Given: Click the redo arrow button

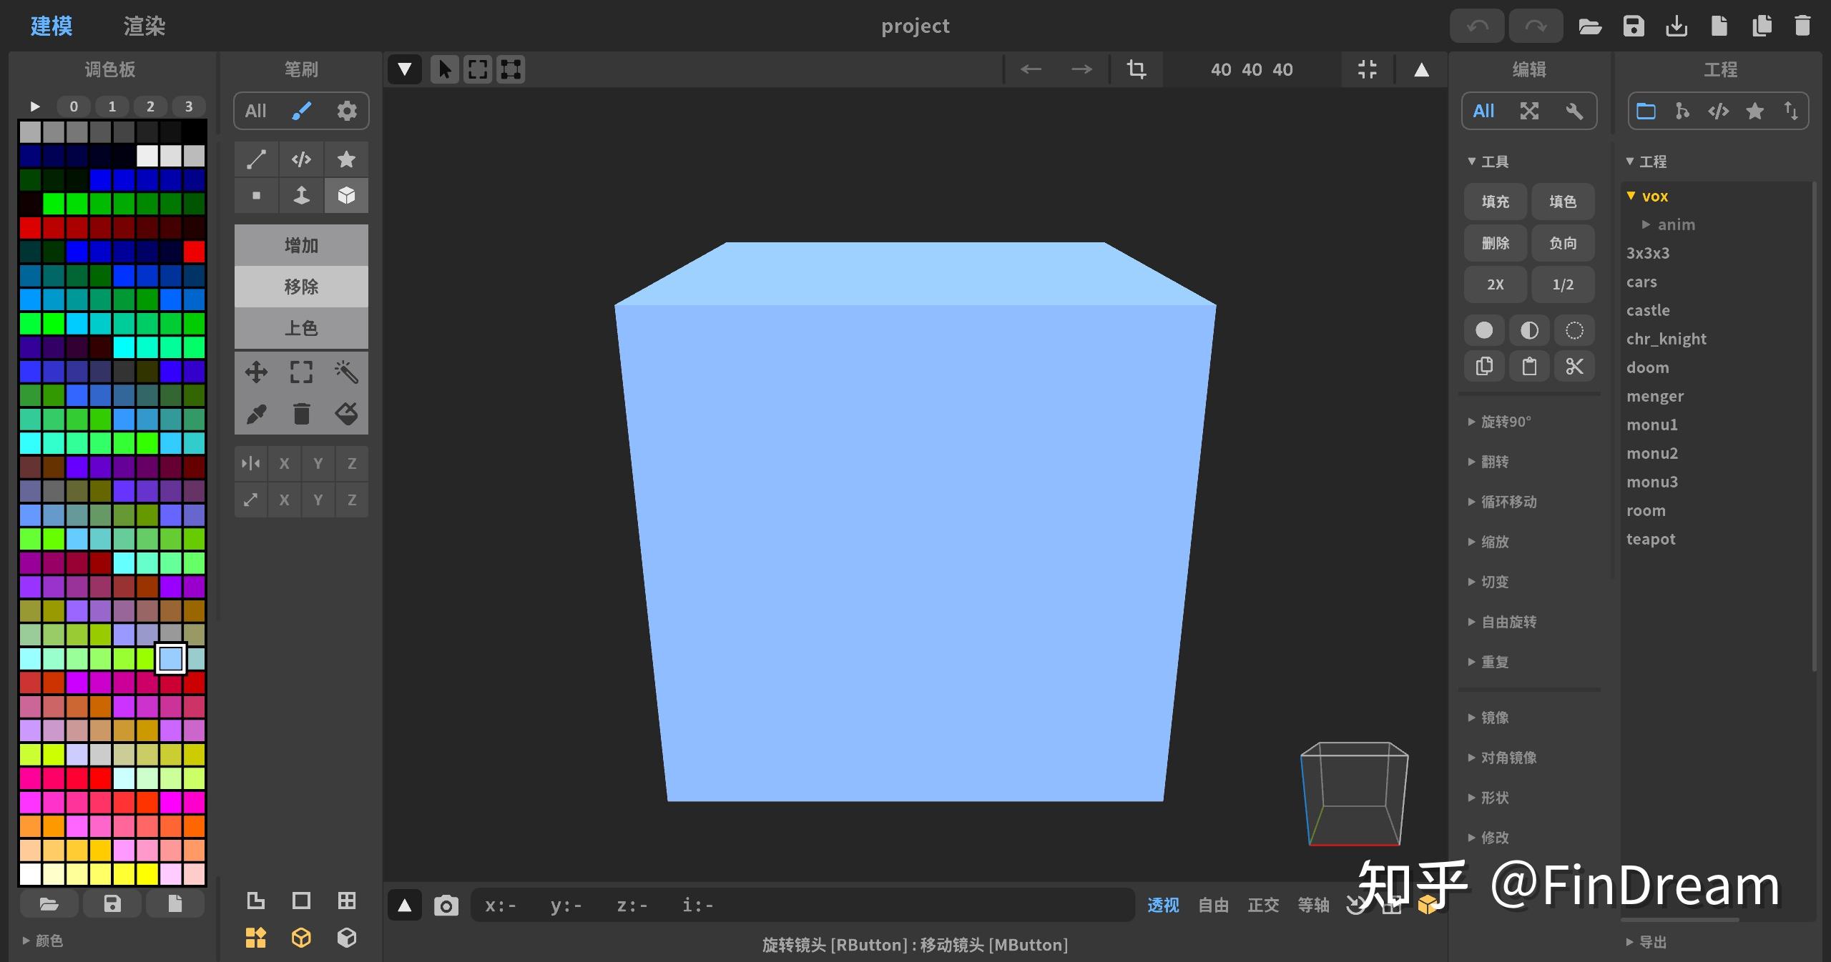Looking at the screenshot, I should click(x=1536, y=26).
